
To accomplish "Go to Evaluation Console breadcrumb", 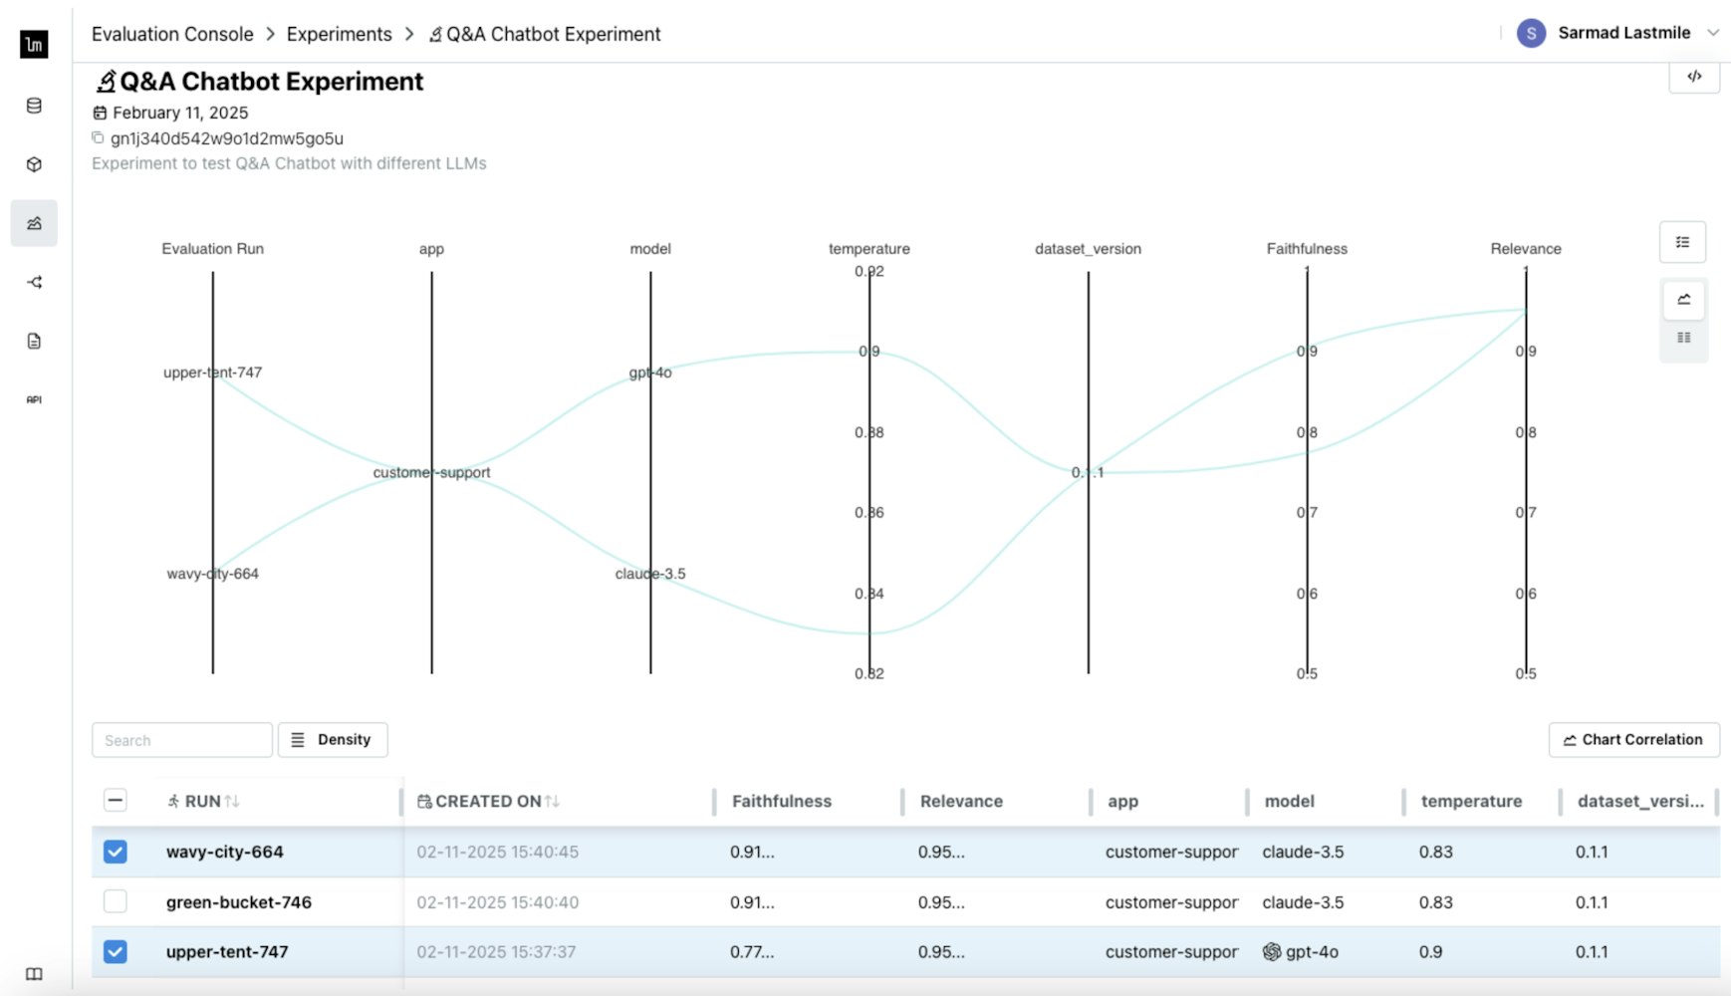I will pyautogui.click(x=172, y=34).
